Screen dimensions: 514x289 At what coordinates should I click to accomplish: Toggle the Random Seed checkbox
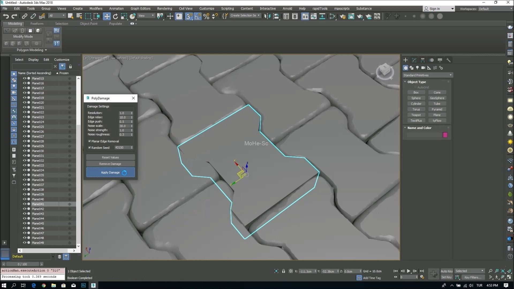coord(90,148)
